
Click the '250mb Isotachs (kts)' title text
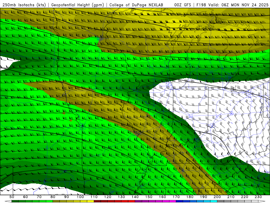click(24, 5)
